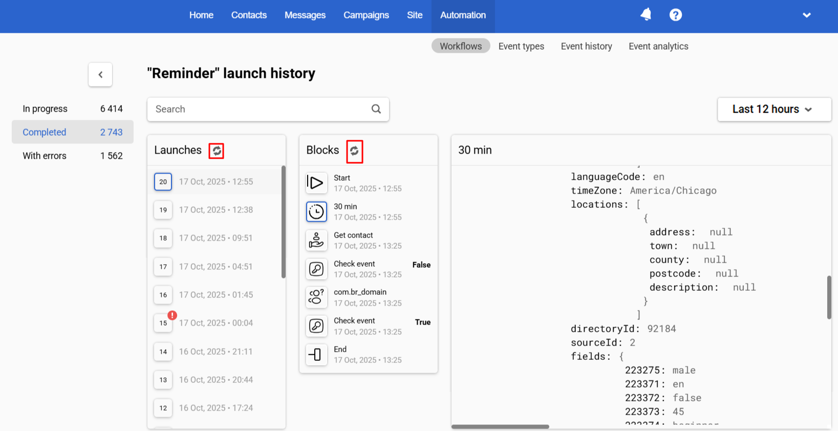The height and width of the screenshot is (431, 838).
Task: Open launch number 13
Action: [163, 380]
